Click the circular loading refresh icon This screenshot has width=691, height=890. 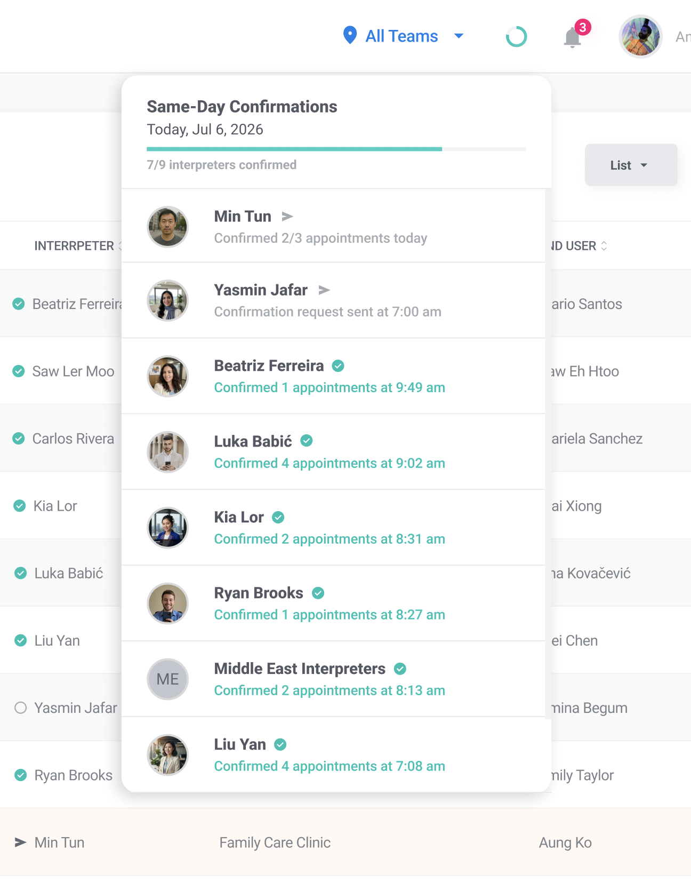pos(516,37)
